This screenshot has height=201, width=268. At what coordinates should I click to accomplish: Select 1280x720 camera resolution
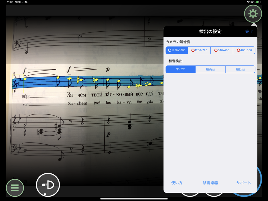coord(199,50)
